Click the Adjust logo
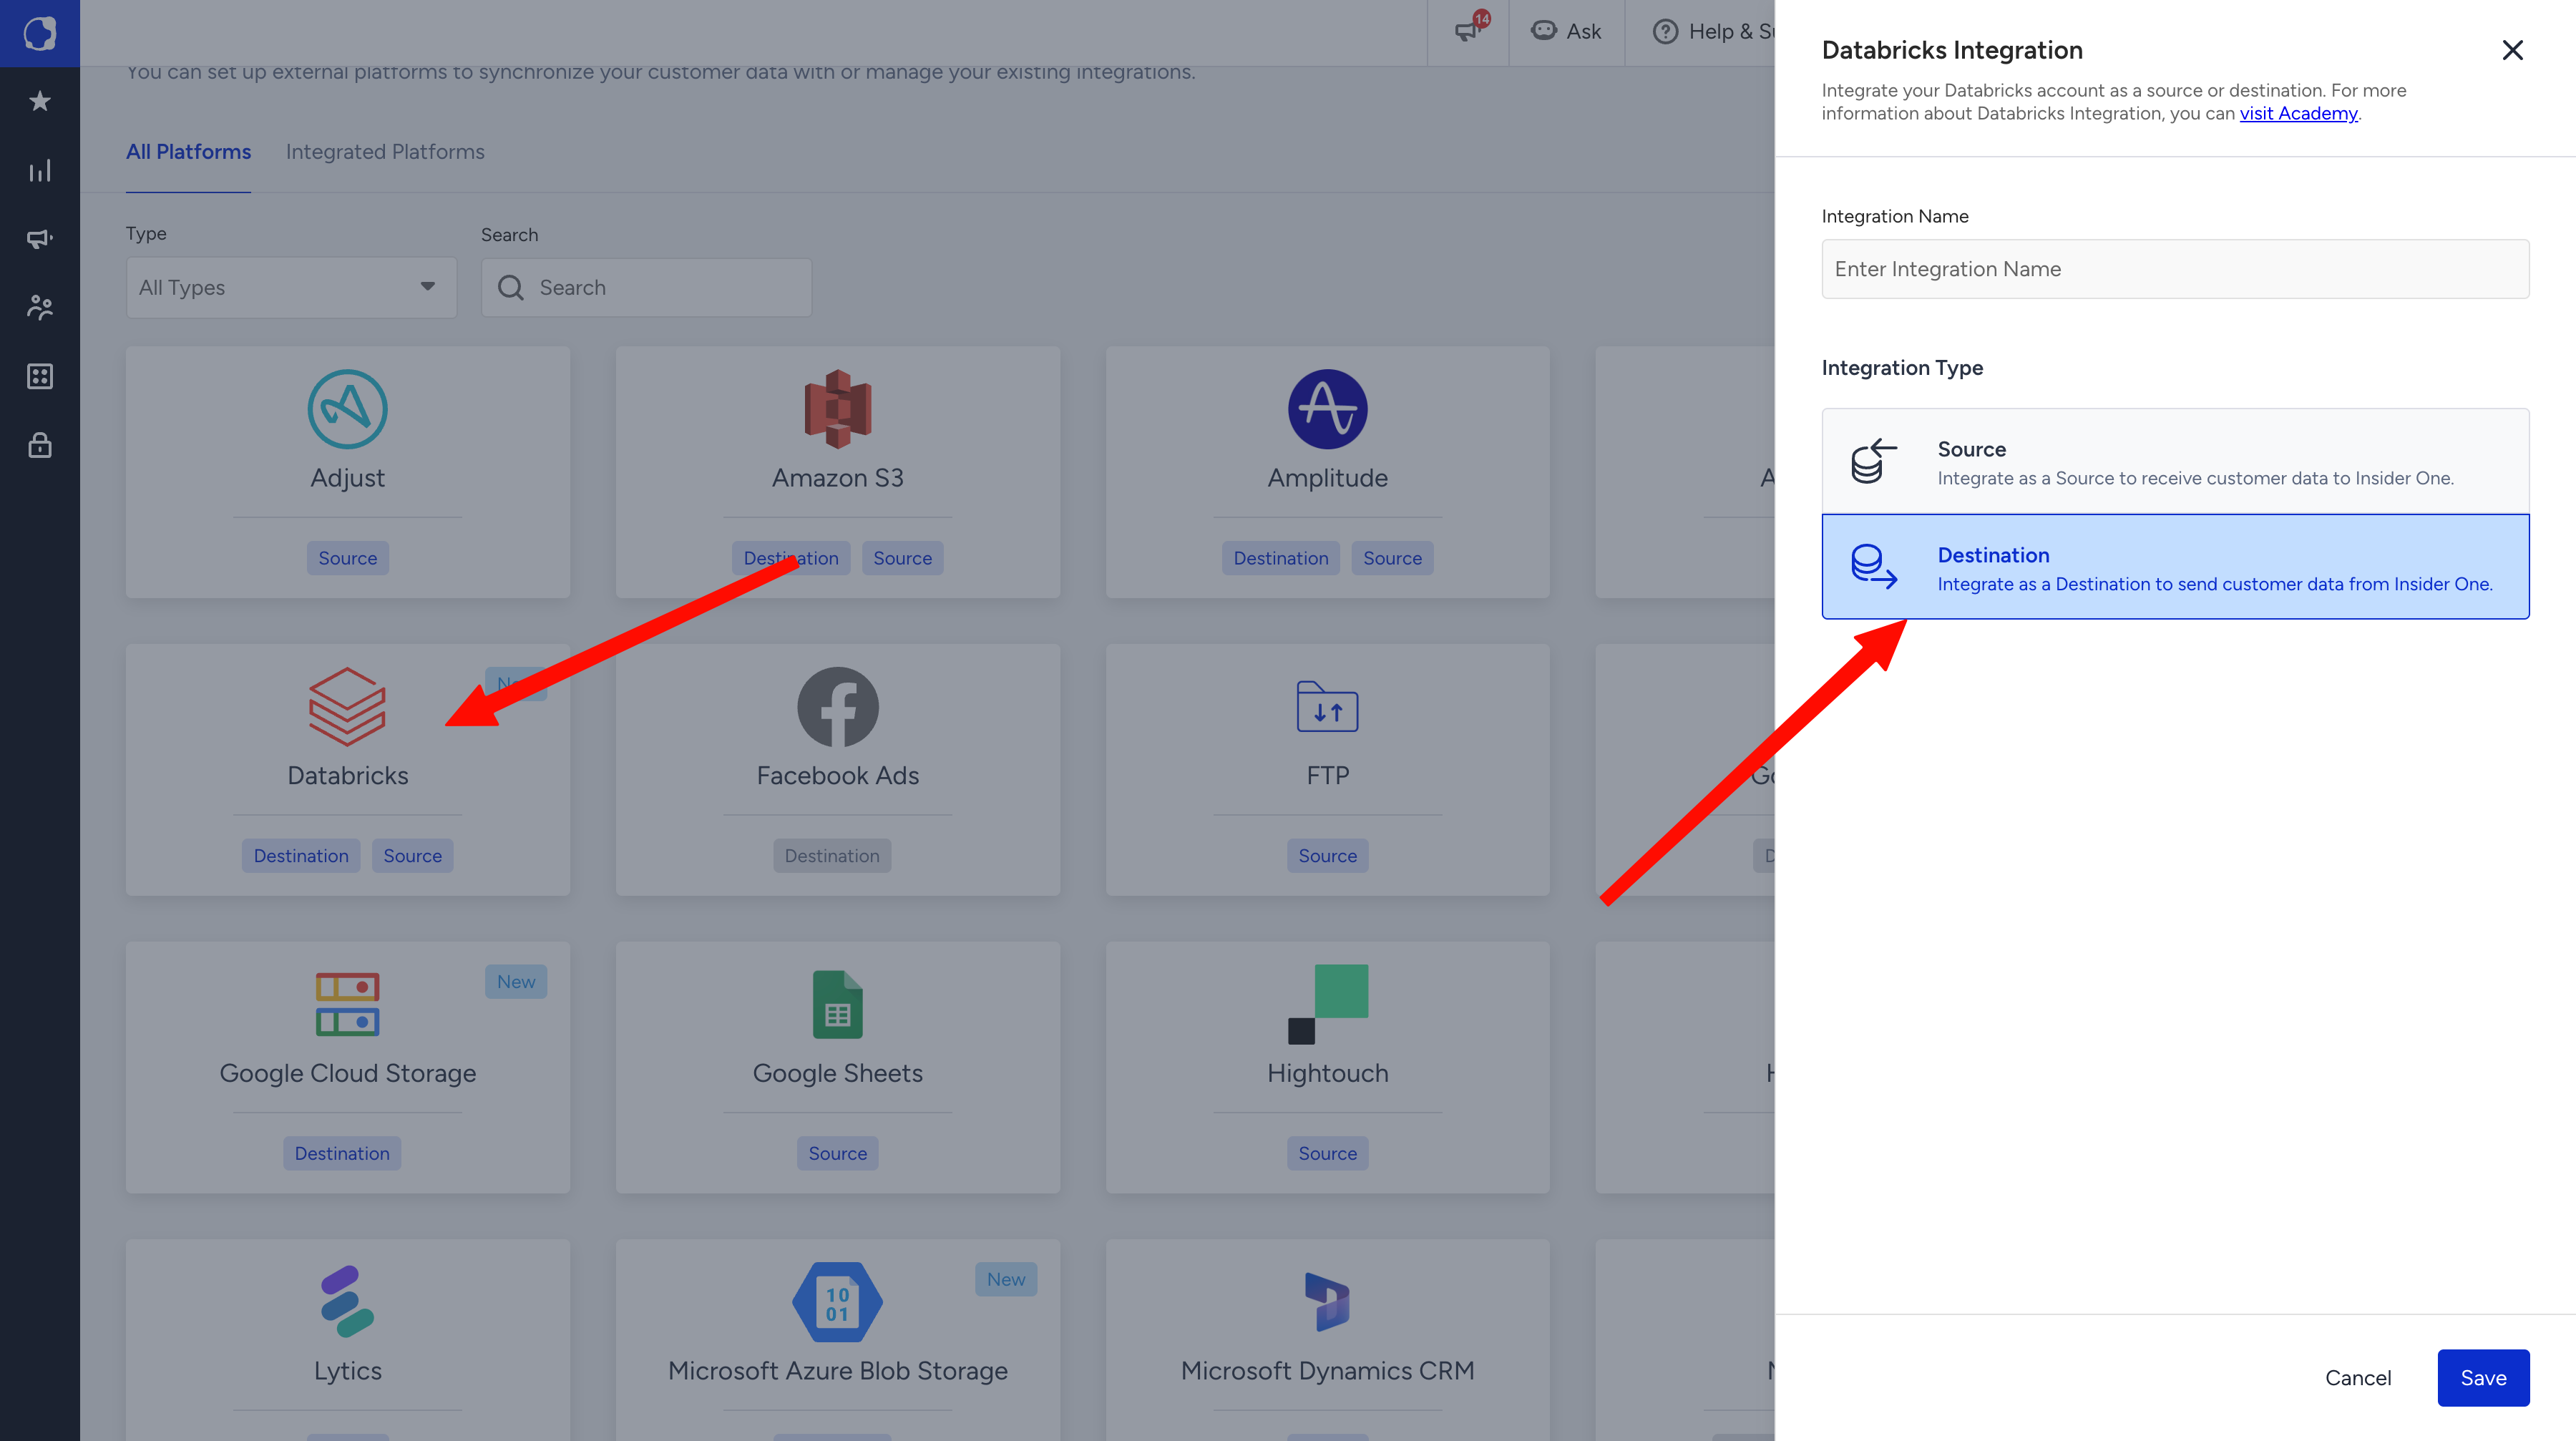This screenshot has height=1441, width=2576. (347, 409)
